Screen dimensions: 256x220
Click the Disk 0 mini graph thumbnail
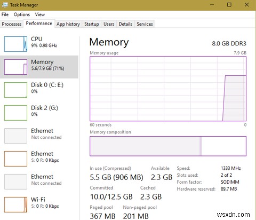(15, 90)
